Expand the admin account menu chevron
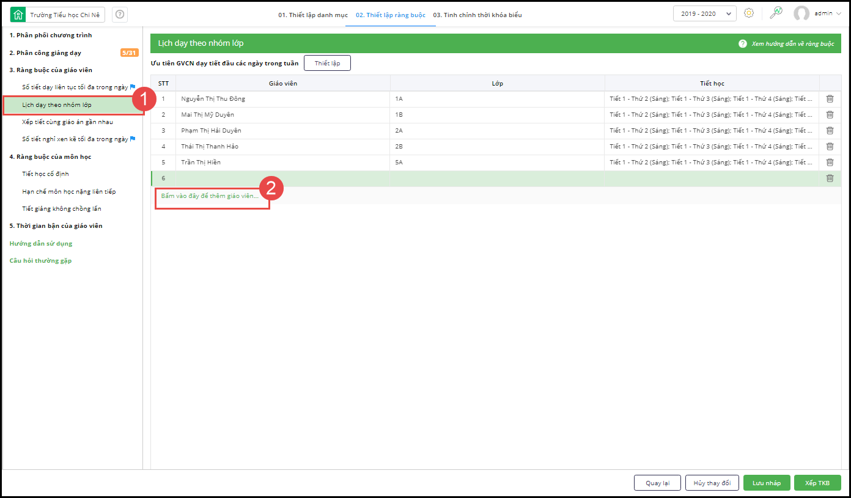 (x=838, y=13)
